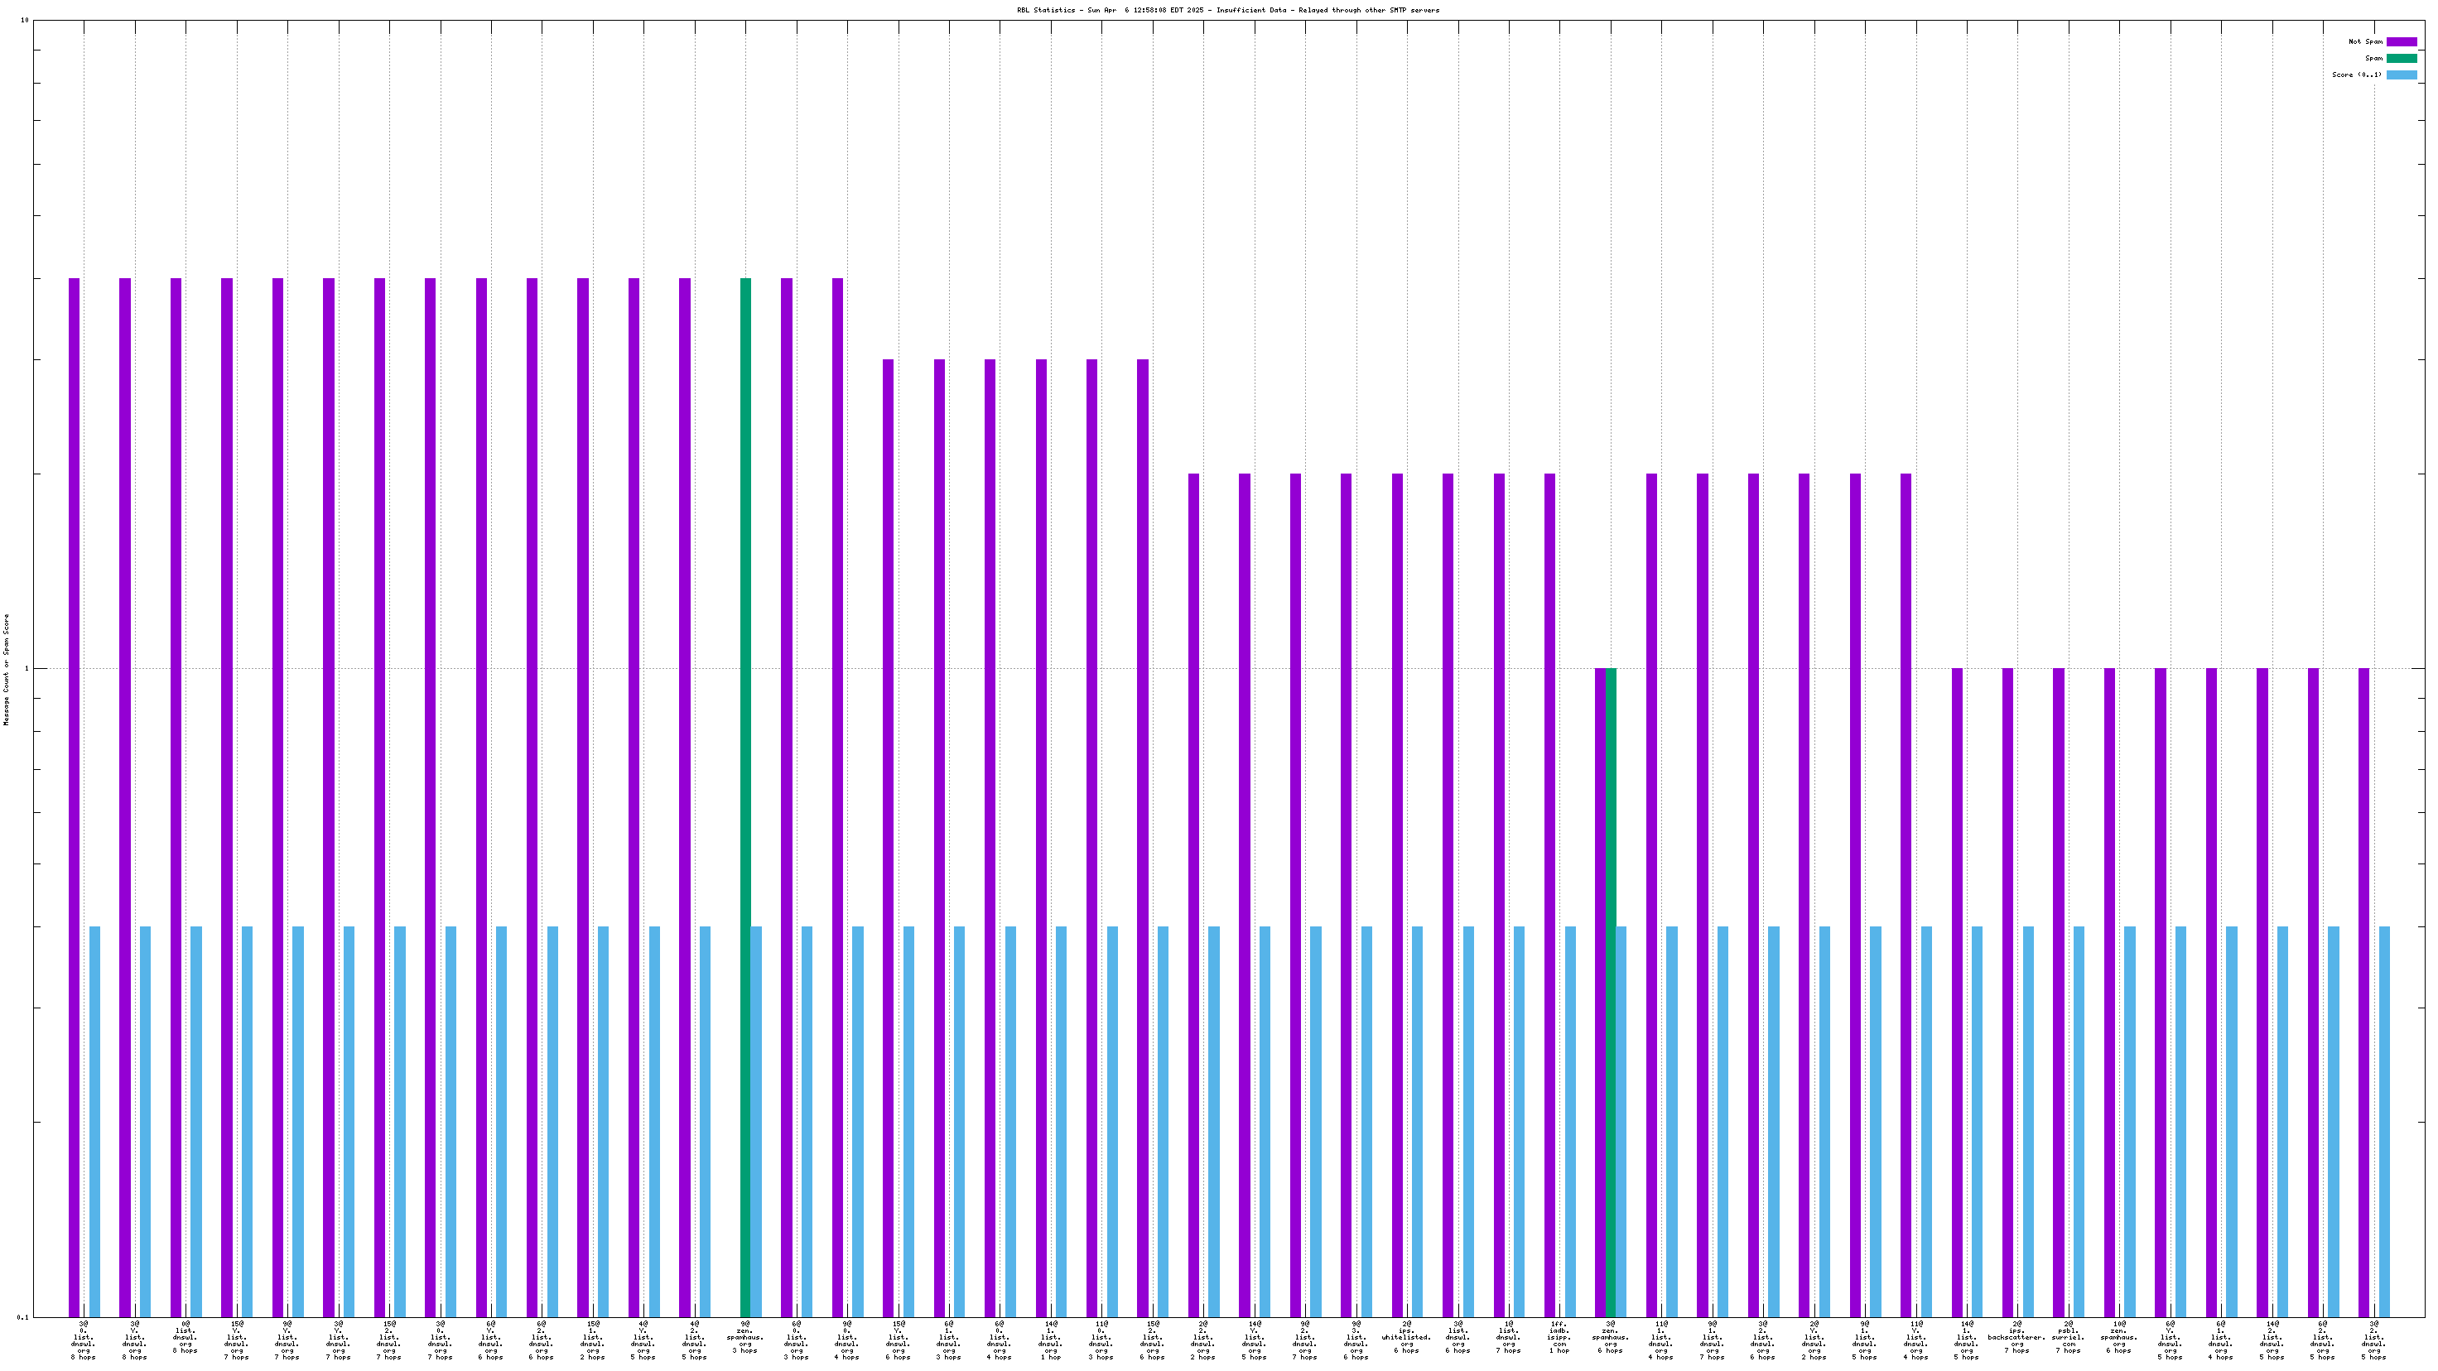Click the 'Not Spam' legend label

click(2364, 41)
